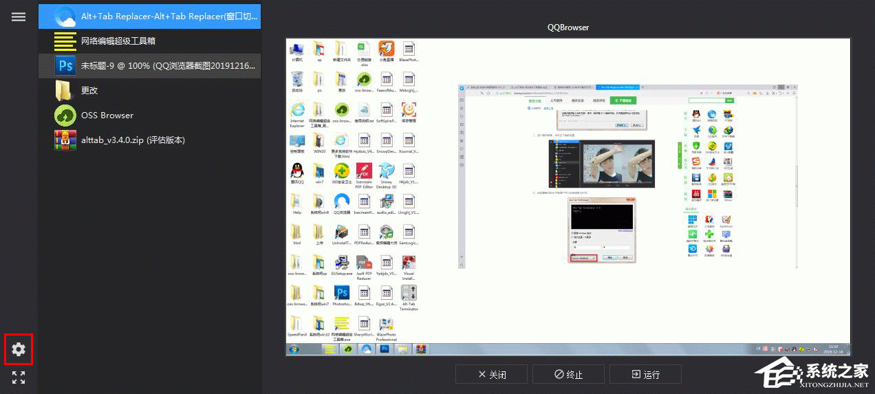Screen dimensions: 875x394
Task: Open settings via the gear icon
Action: point(19,349)
